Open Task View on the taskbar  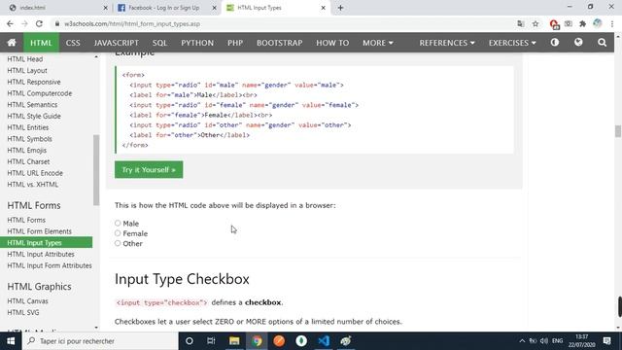tap(211, 341)
